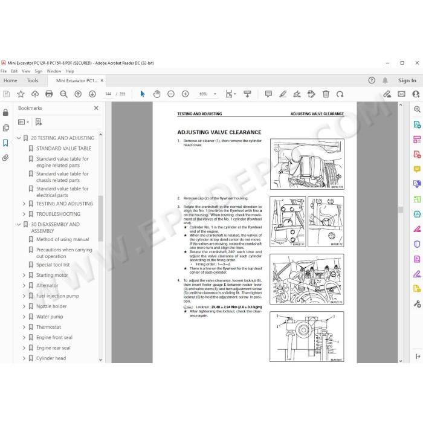
Task: Send file by email envelope icon
Action: pos(401,94)
